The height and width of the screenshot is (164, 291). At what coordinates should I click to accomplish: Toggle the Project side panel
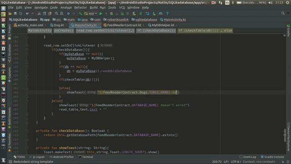pos(10,32)
